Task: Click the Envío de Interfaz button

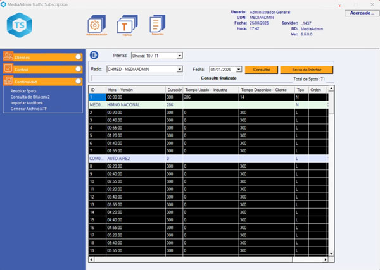Action: (306, 69)
